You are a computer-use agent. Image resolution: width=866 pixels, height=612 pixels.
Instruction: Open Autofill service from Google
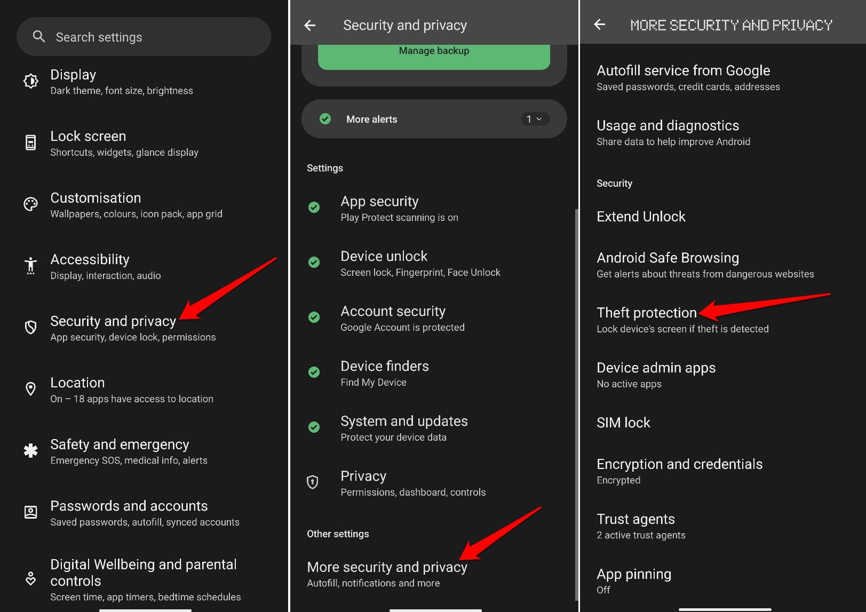723,77
